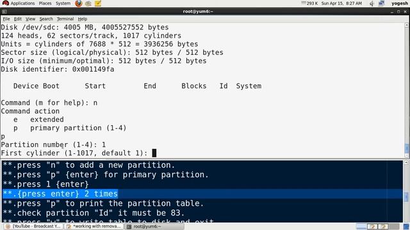
Task: Click the text editor scrollbar up arrow
Action: [x=406, y=163]
